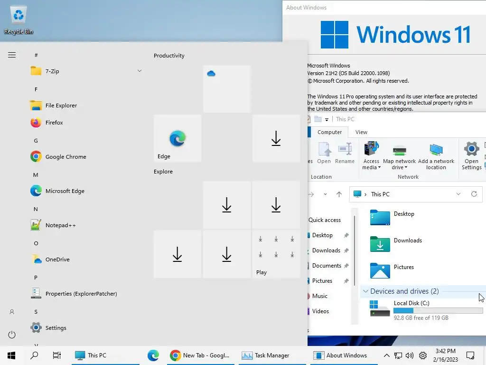Image resolution: width=486 pixels, height=365 pixels.
Task: Select Downloads in the navigation pane
Action: [326, 250]
